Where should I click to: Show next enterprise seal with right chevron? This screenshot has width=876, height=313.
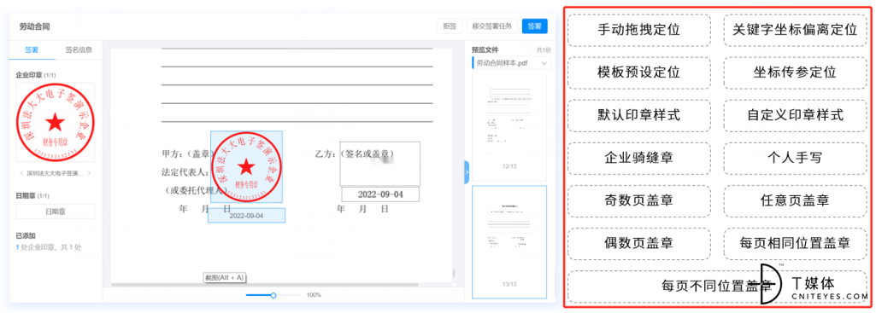89,173
